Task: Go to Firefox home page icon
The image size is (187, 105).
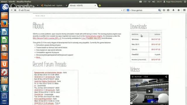Action: pyautogui.click(x=179, y=10)
